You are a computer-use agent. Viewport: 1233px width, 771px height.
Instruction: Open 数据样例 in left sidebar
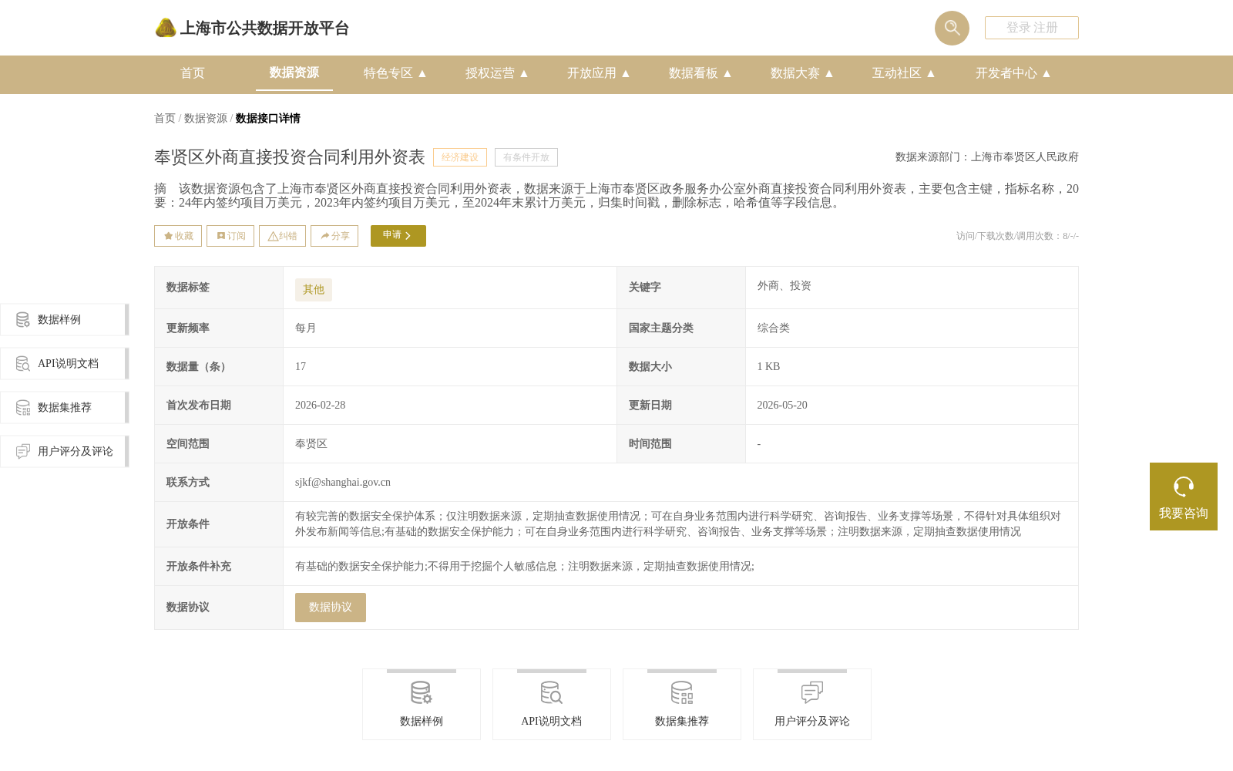64,320
